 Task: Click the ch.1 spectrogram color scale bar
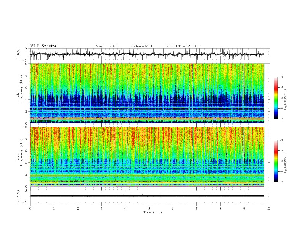276,98
